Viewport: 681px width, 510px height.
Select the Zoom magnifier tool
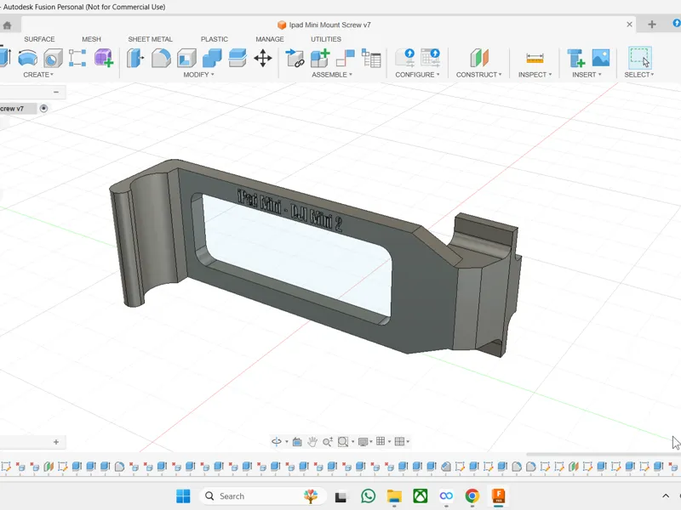(328, 441)
